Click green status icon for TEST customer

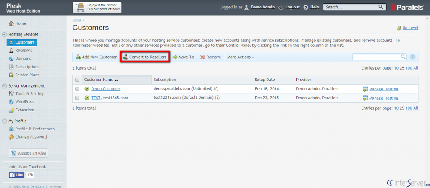(87, 98)
